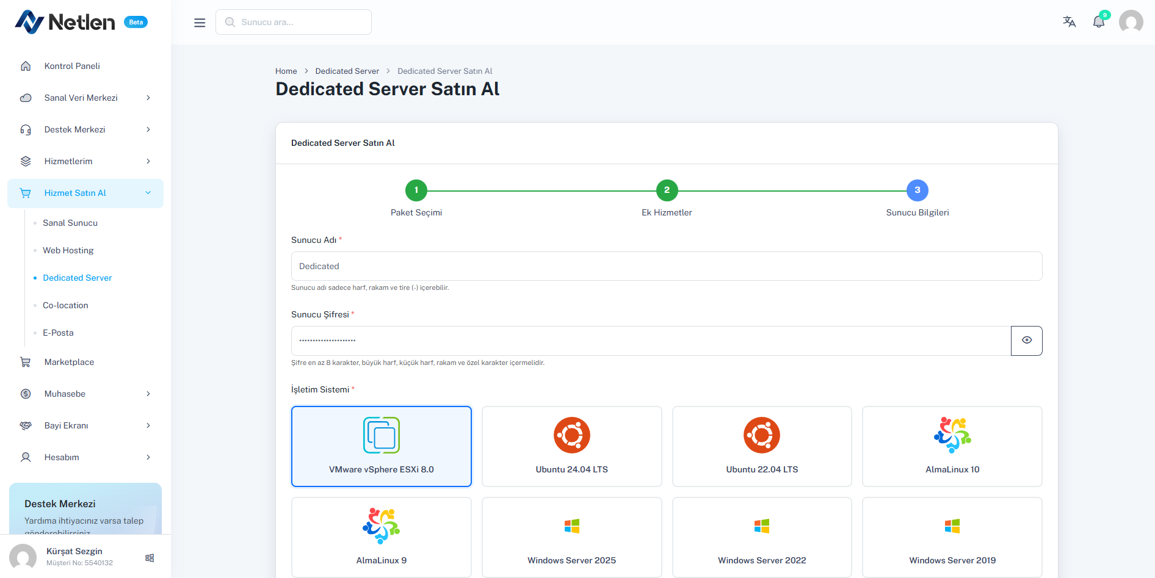Open the top-right user avatar menu
1155x578 pixels.
click(1131, 22)
